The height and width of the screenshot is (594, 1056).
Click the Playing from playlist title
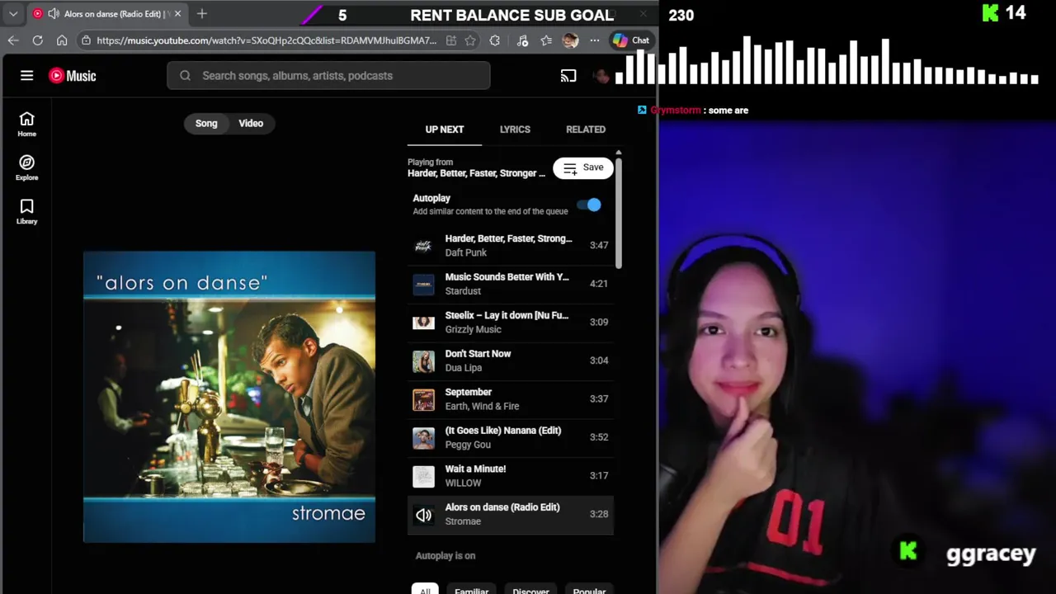click(x=476, y=173)
